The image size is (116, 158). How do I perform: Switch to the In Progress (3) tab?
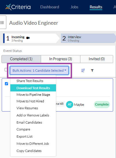tap(61, 59)
